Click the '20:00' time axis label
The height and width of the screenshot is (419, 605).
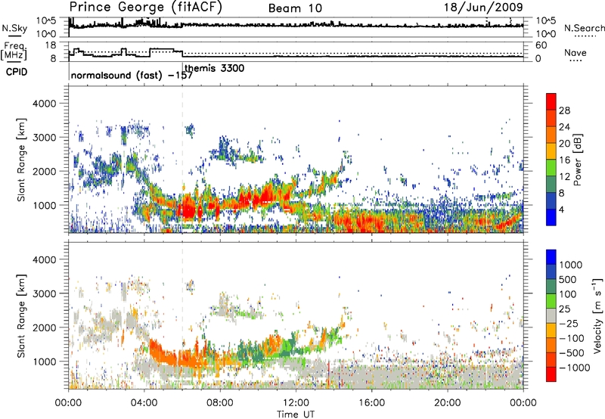[448, 403]
